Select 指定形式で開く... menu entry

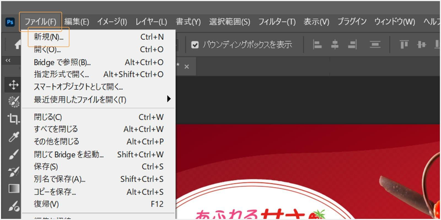click(98, 75)
